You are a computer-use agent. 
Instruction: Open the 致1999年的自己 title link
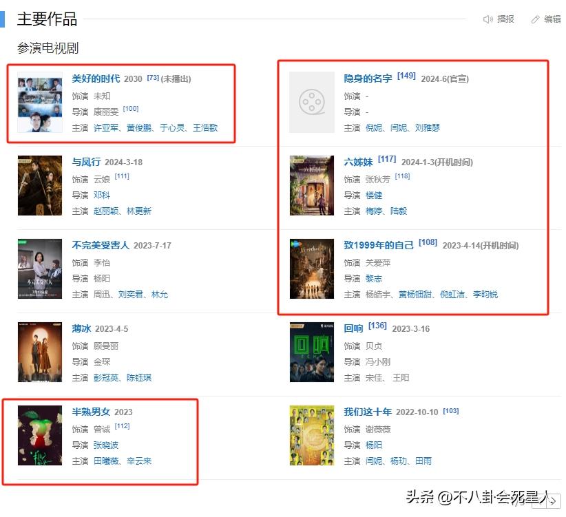coord(379,245)
